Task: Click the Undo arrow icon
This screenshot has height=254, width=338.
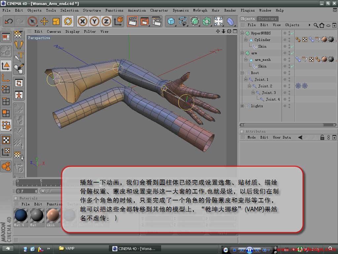Action: point(9,21)
